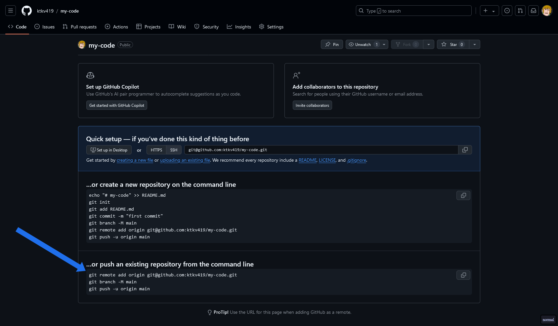Switch to the Pull requests tab
Screen dimensions: 558x326
point(80,27)
